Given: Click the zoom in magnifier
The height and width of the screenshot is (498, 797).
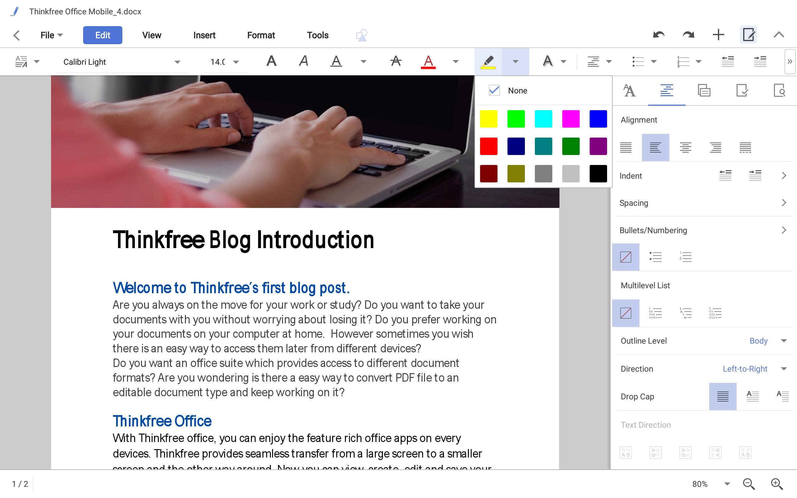Looking at the screenshot, I should 777,484.
